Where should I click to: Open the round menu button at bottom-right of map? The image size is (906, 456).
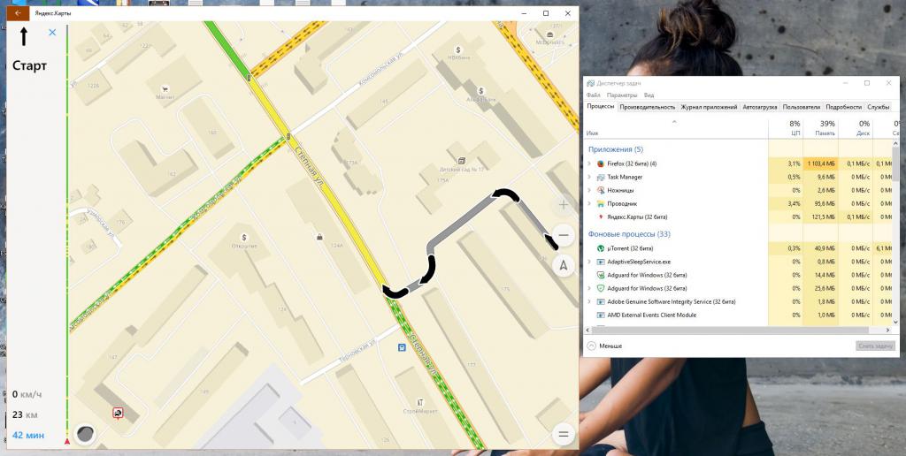[562, 434]
